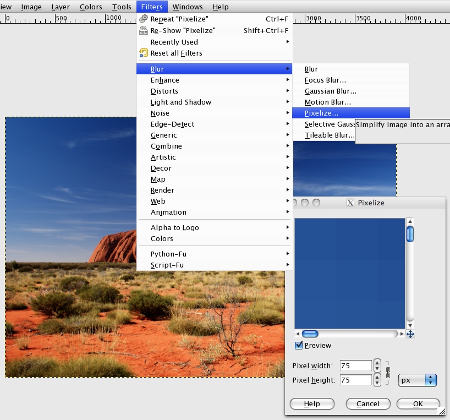
Task: Open the Decor filters submenu
Action: (x=215, y=168)
